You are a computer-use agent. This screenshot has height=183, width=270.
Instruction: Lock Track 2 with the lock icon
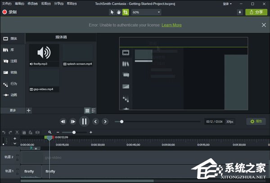pos(18,160)
